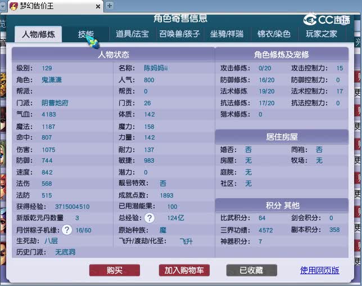This screenshot has height=286, width=362.
Task: Click the 抗法修炼 value 17/20
Action: tap(266, 103)
